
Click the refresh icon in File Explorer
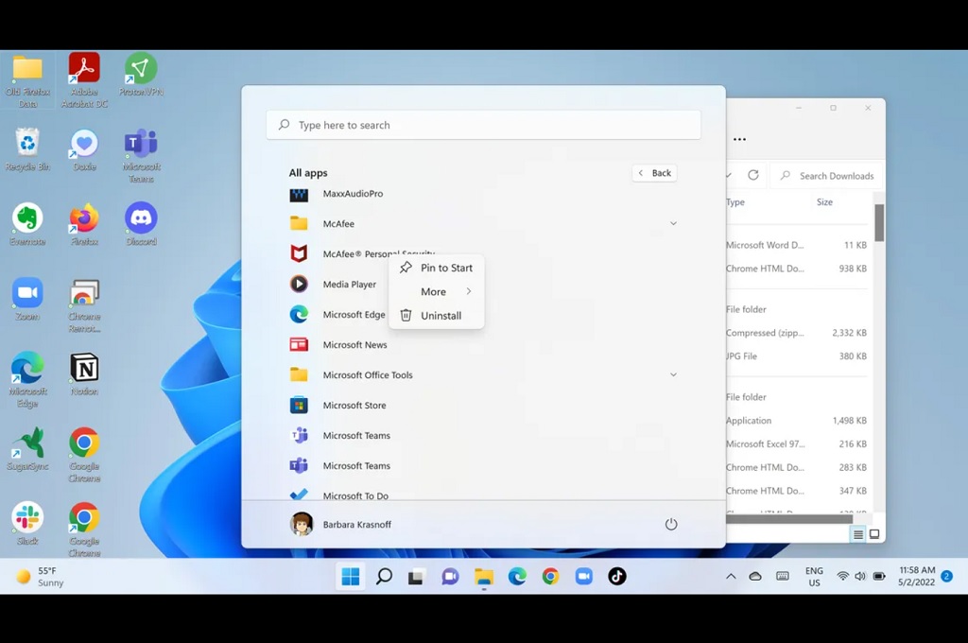tap(753, 176)
